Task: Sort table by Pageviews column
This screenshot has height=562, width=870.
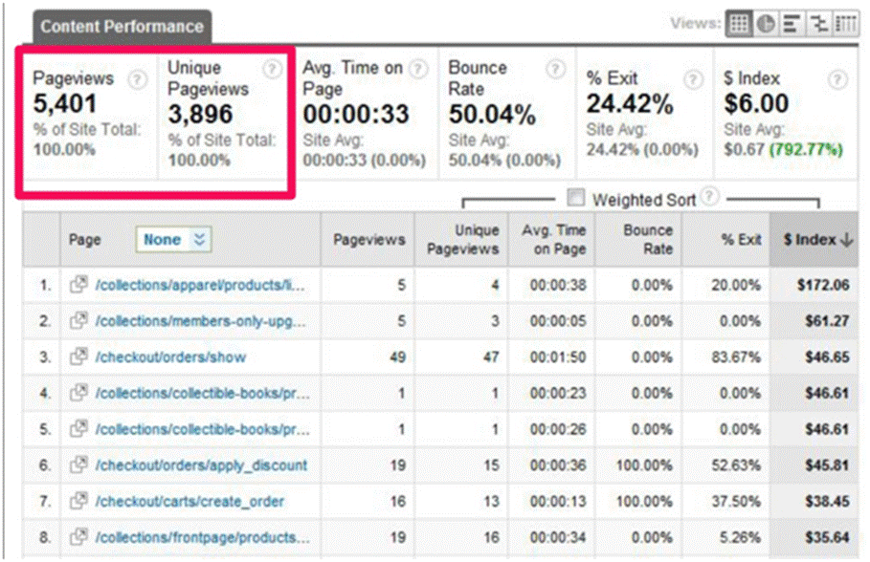Action: [368, 240]
